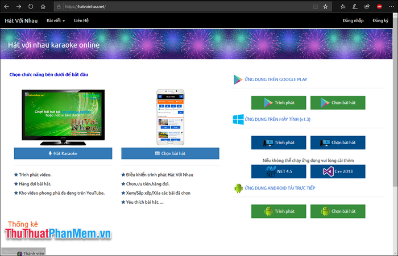This screenshot has height=256, width=398.
Task: Open browser settings ellipsis menu
Action: [x=391, y=6]
